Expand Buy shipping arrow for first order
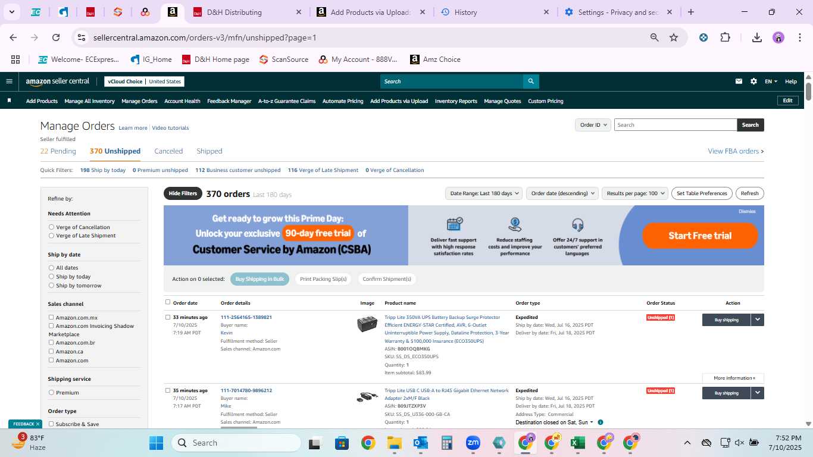Image resolution: width=813 pixels, height=457 pixels. click(758, 320)
